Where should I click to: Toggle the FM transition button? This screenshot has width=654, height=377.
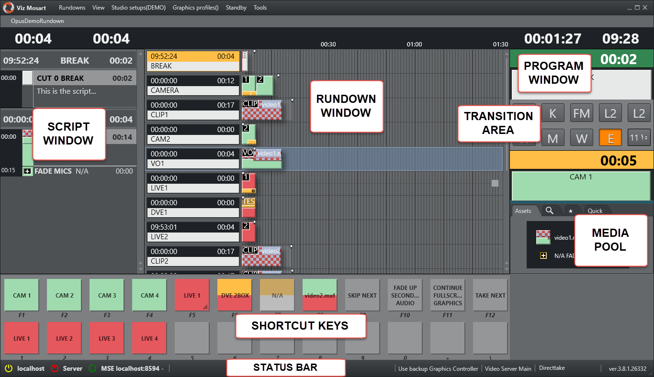[582, 113]
